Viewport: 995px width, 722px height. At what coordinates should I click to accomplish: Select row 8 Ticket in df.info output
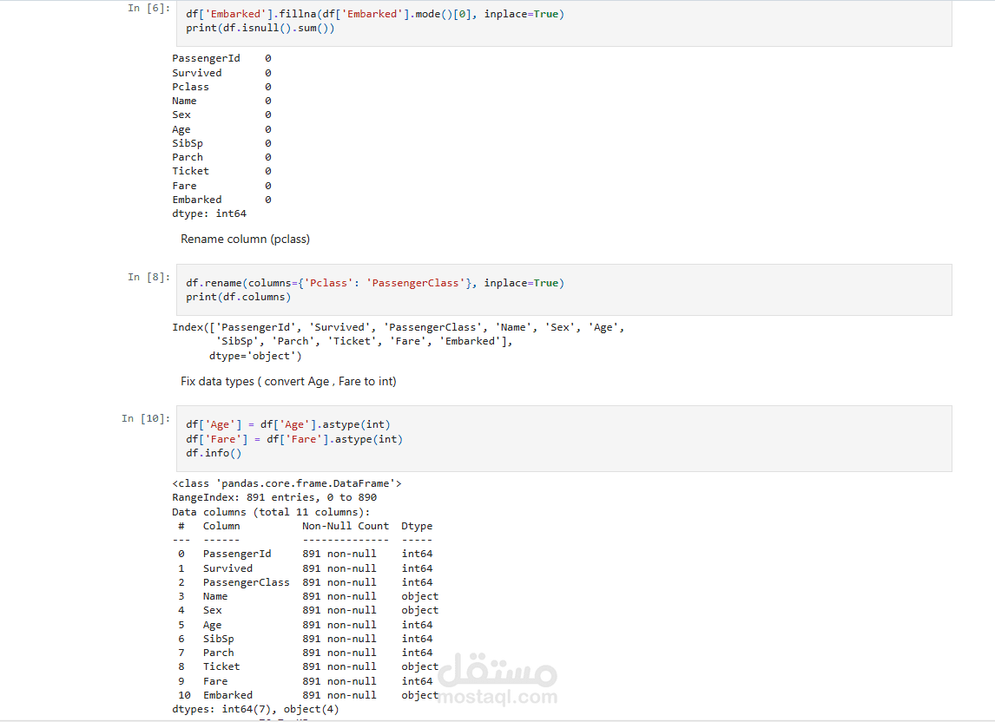(x=308, y=666)
